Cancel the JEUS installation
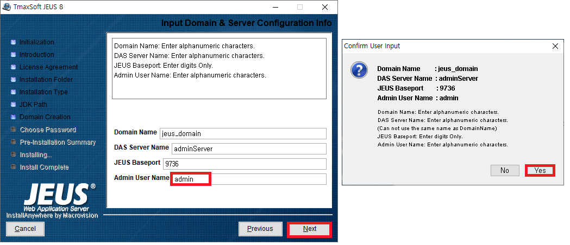Image resolution: width=570 pixels, height=245 pixels. click(25, 229)
